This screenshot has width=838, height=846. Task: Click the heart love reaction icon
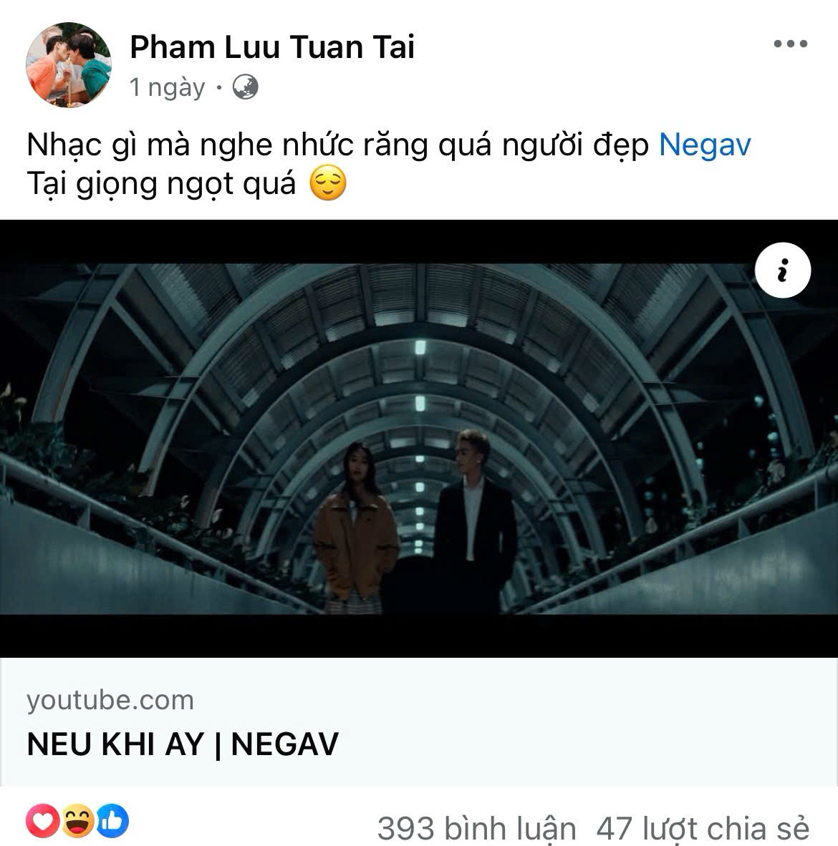[x=43, y=820]
